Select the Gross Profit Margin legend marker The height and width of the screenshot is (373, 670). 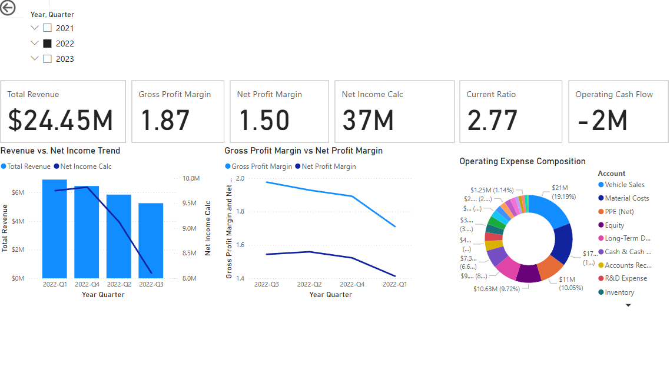[x=228, y=166]
